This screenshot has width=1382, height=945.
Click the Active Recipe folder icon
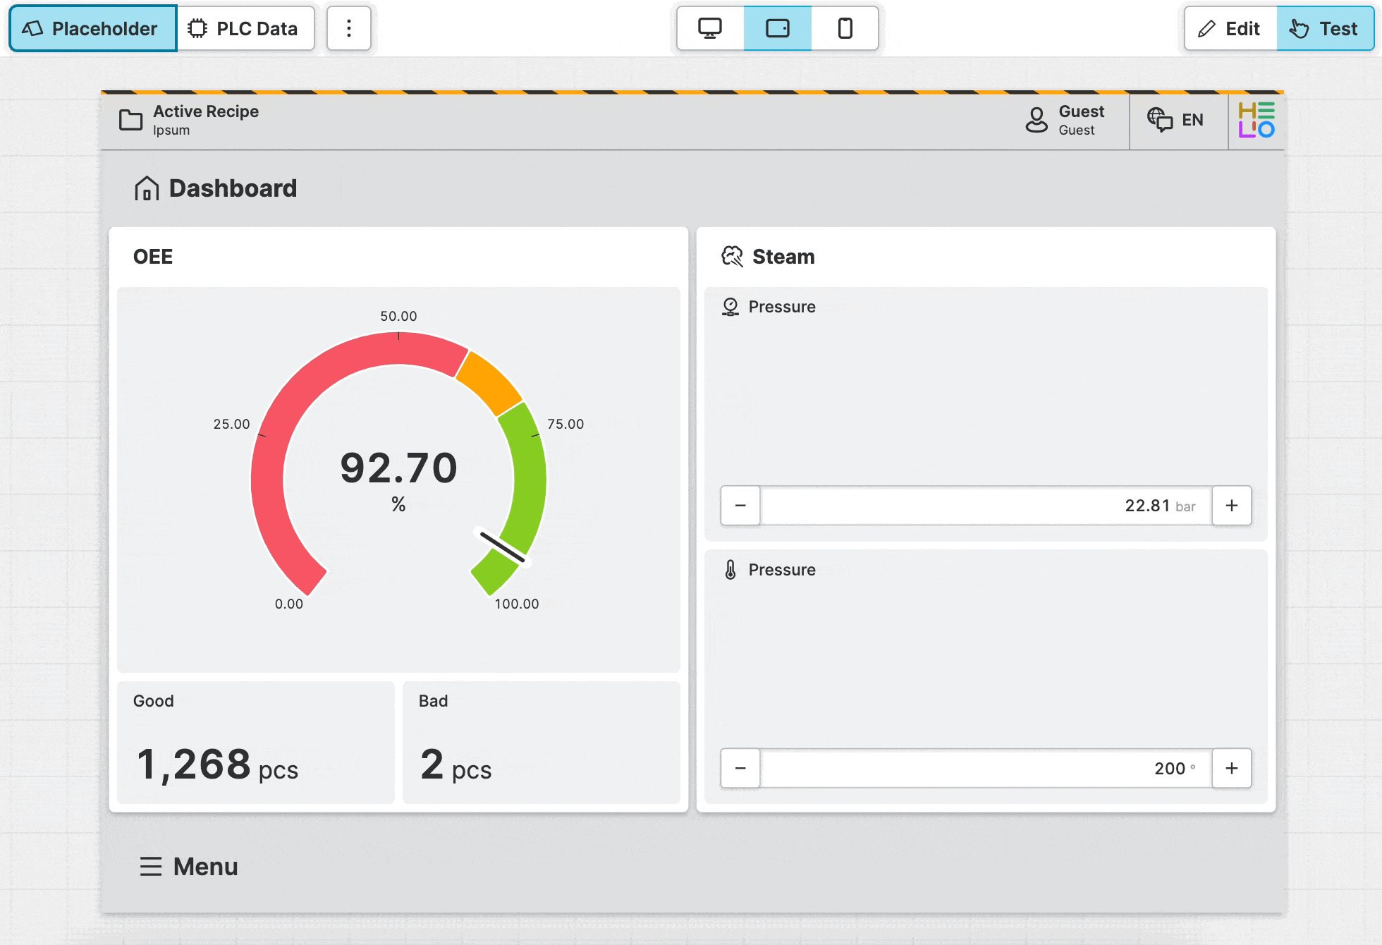(130, 120)
